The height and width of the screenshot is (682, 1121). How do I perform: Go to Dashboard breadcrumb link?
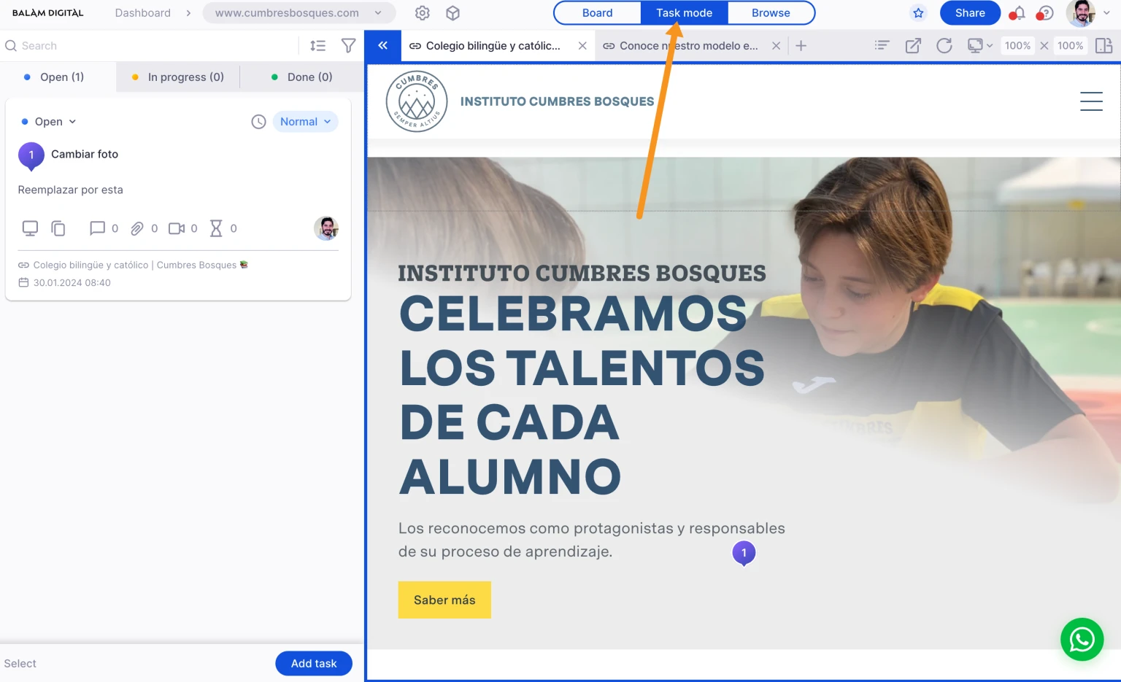[143, 13]
